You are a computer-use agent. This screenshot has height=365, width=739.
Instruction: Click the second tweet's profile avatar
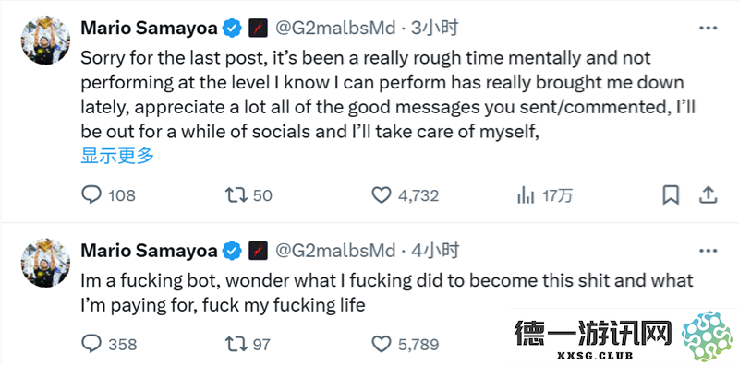(45, 263)
